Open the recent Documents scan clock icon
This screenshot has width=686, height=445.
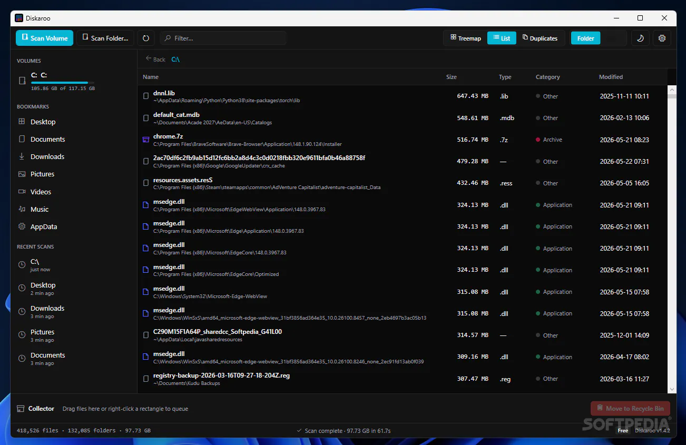pyautogui.click(x=22, y=359)
